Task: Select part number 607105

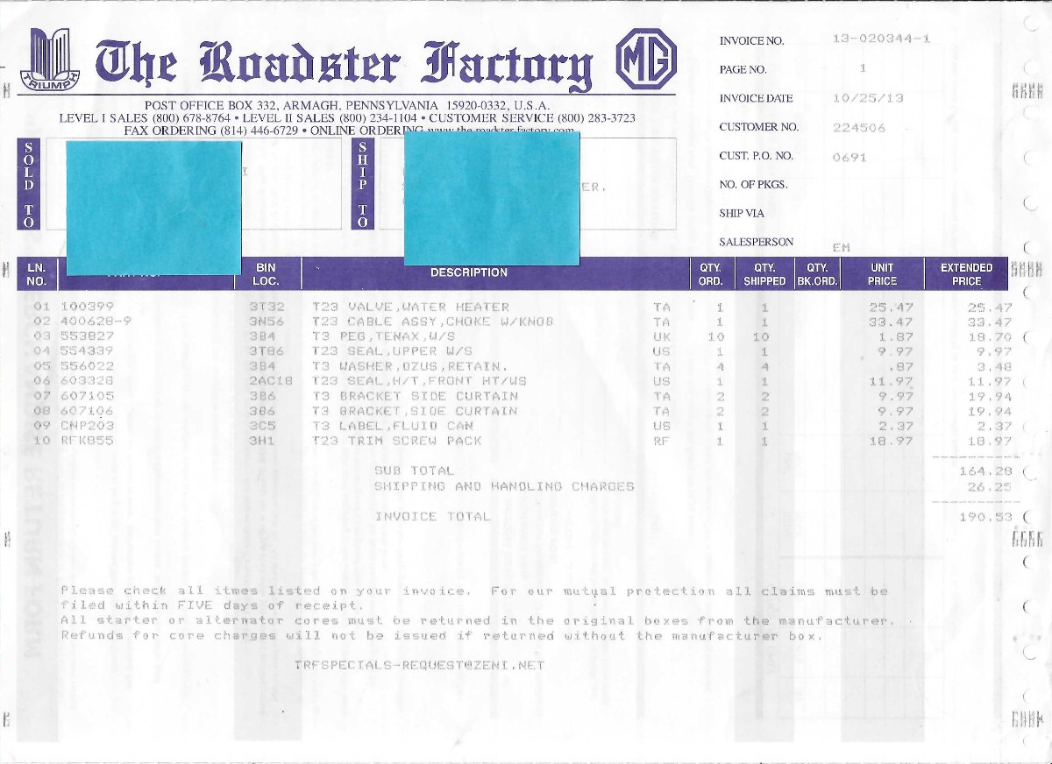Action: (x=87, y=396)
